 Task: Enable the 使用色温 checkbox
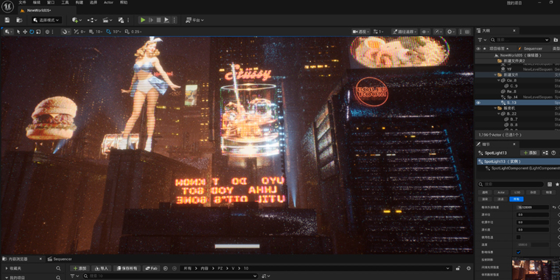pyautogui.click(x=519, y=237)
